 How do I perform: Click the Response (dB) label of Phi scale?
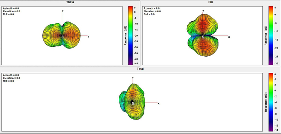coord(266,36)
